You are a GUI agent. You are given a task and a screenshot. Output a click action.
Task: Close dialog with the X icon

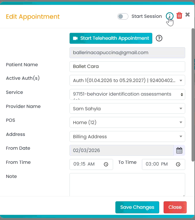tap(187, 15)
